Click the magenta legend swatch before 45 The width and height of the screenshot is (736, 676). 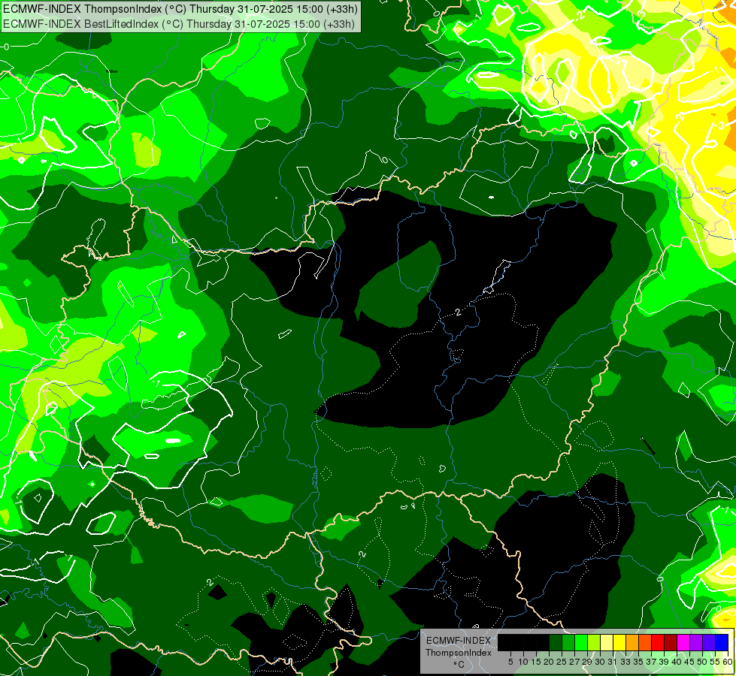pyautogui.click(x=683, y=642)
